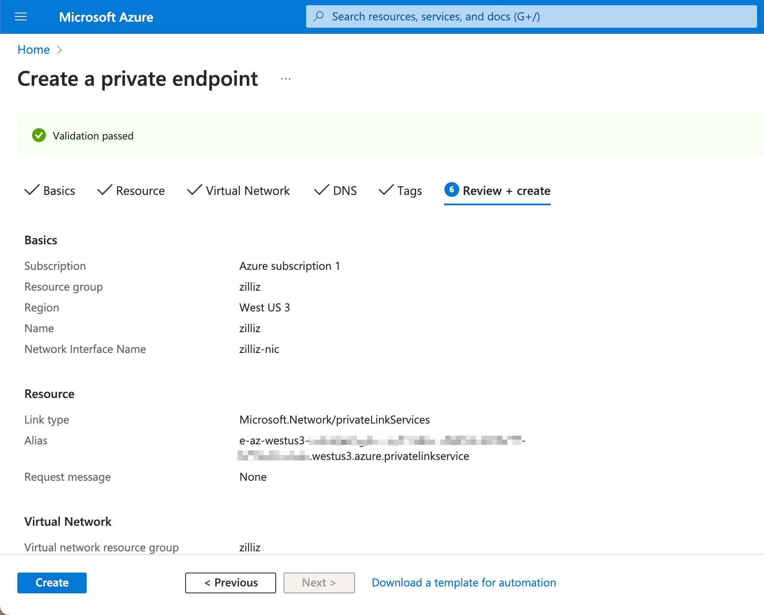764x615 pixels.
Task: Go back with the Previous button
Action: [231, 583]
